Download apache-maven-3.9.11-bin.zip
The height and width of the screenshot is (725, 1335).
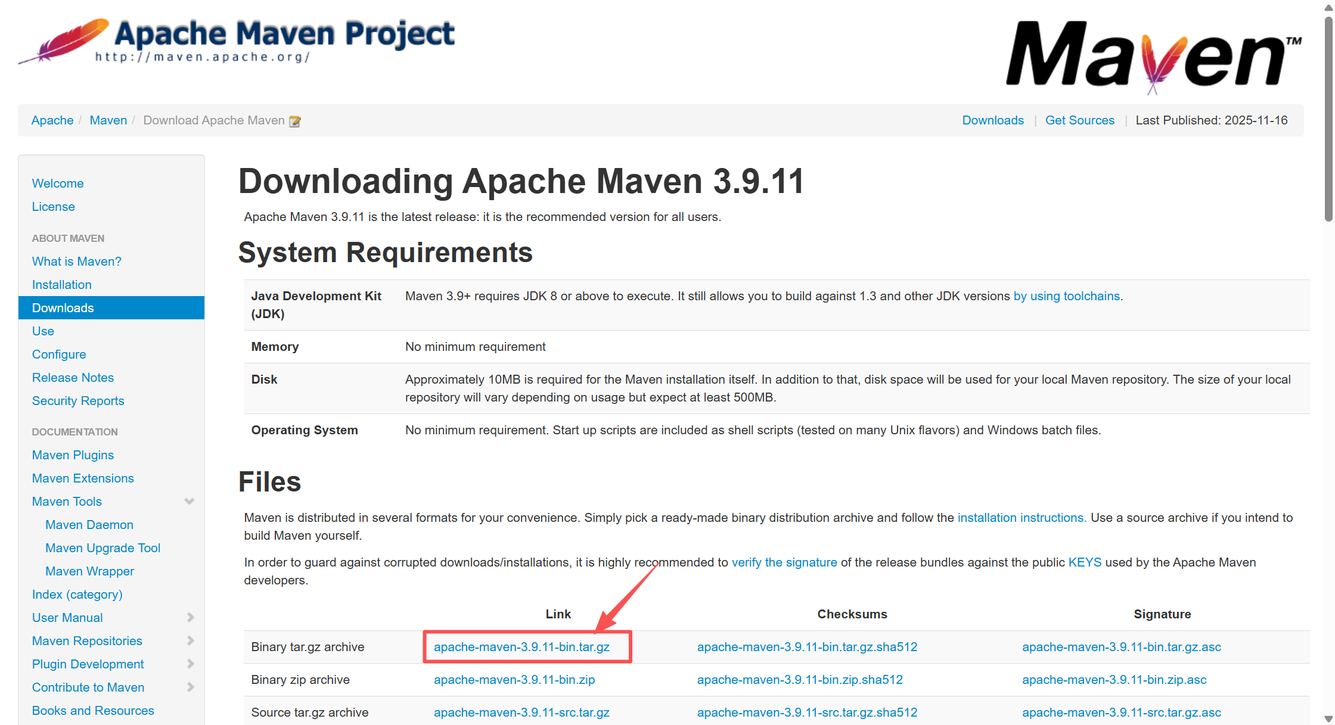point(514,680)
